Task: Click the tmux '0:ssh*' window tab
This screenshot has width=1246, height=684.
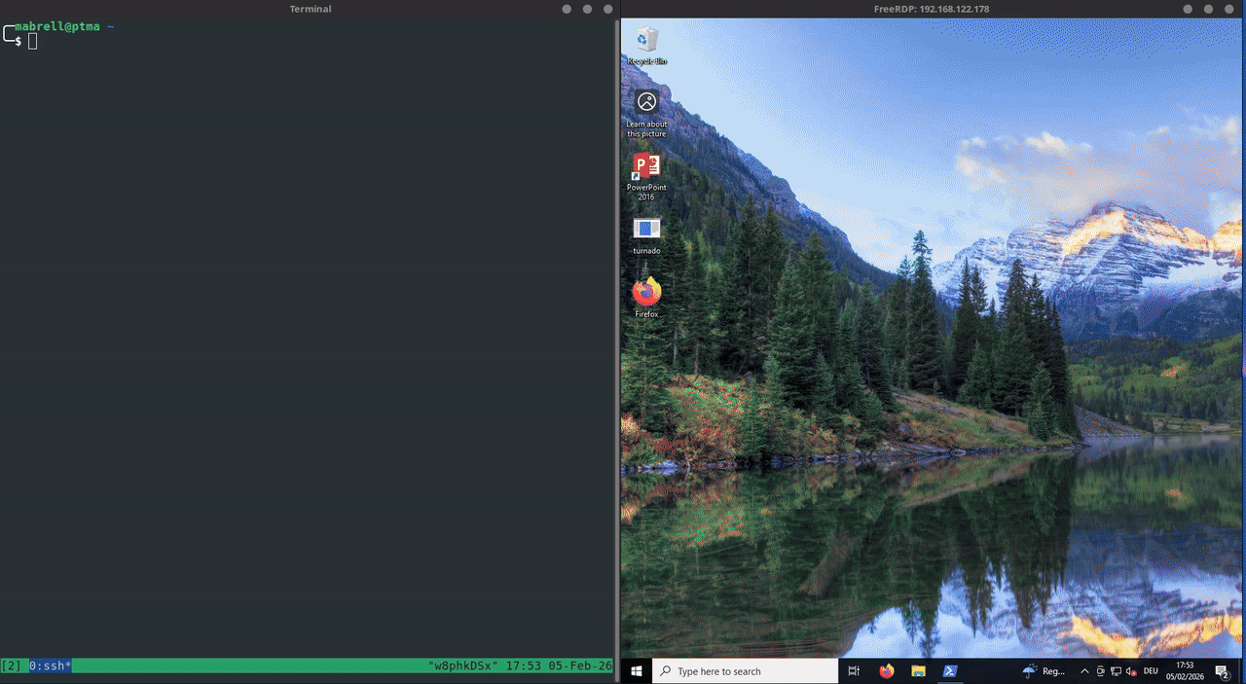Action: click(50, 666)
